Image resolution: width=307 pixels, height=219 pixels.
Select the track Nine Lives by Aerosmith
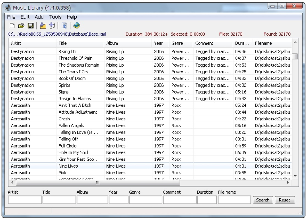coord(82,166)
